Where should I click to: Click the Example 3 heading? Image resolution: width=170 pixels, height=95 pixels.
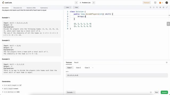click(6, 59)
